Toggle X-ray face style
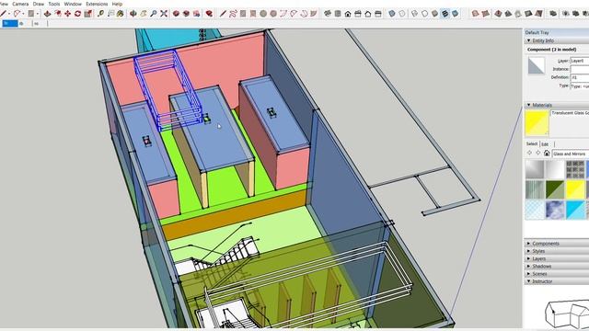The height and width of the screenshot is (331, 589). click(x=392, y=14)
